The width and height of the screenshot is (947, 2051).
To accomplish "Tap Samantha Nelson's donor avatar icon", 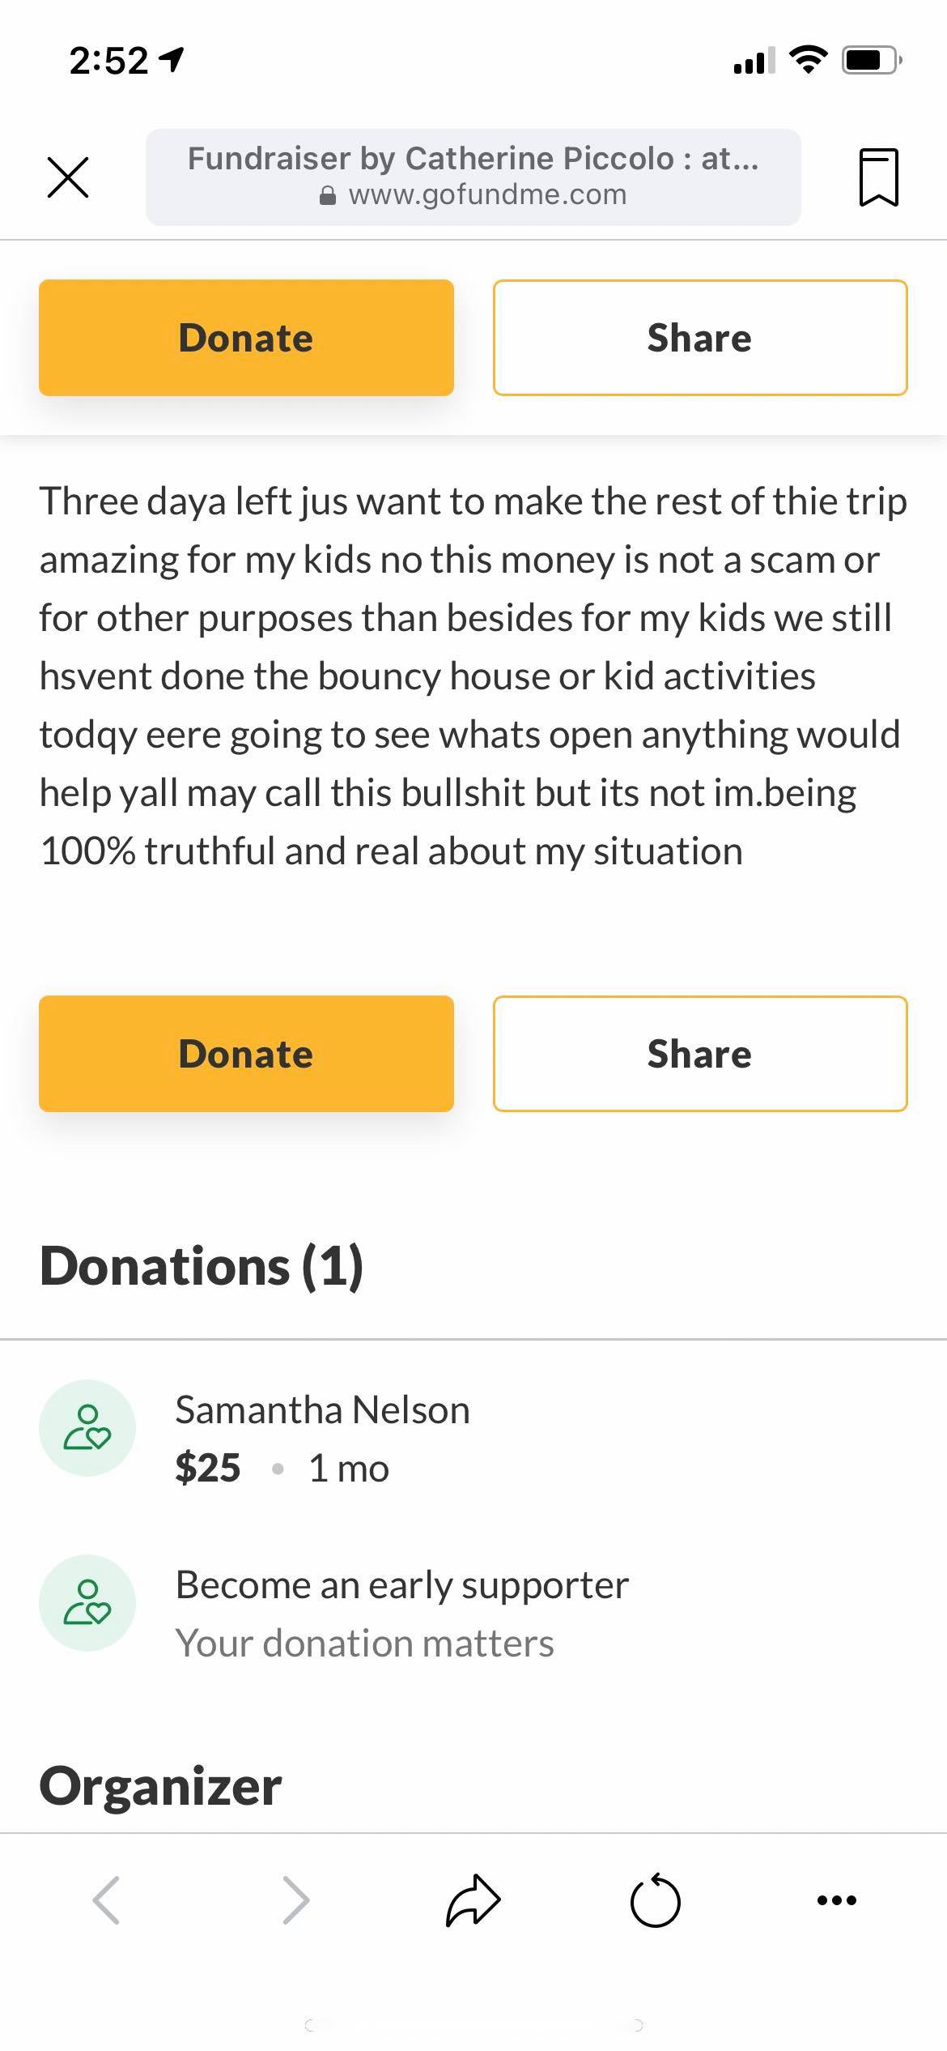I will coord(87,1427).
